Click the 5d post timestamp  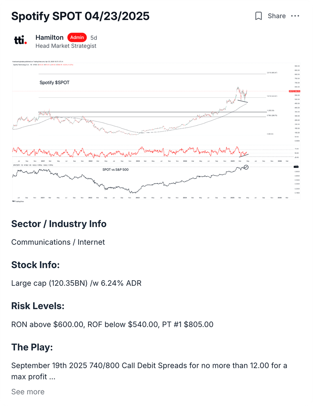pos(94,38)
